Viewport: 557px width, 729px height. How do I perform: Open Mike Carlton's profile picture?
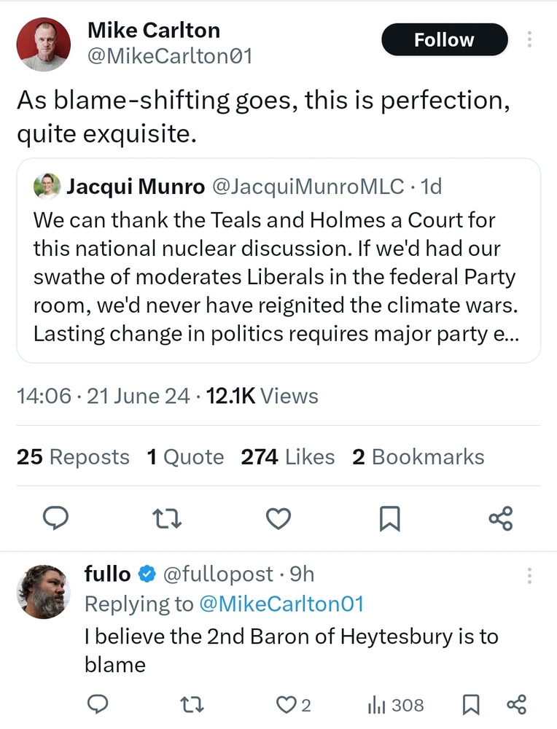44,44
